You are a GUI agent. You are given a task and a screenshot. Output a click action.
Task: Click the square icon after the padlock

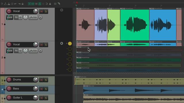click(x=55, y=4)
